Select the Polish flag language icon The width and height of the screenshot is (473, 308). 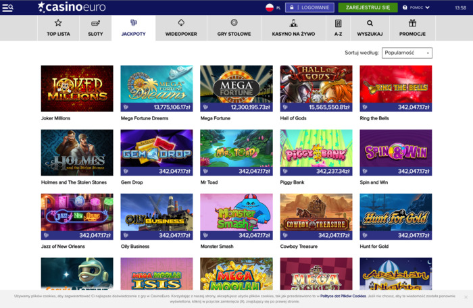[x=270, y=7]
